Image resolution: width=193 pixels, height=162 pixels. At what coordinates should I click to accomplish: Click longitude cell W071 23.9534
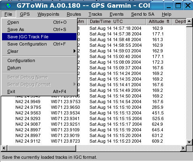point(66,113)
